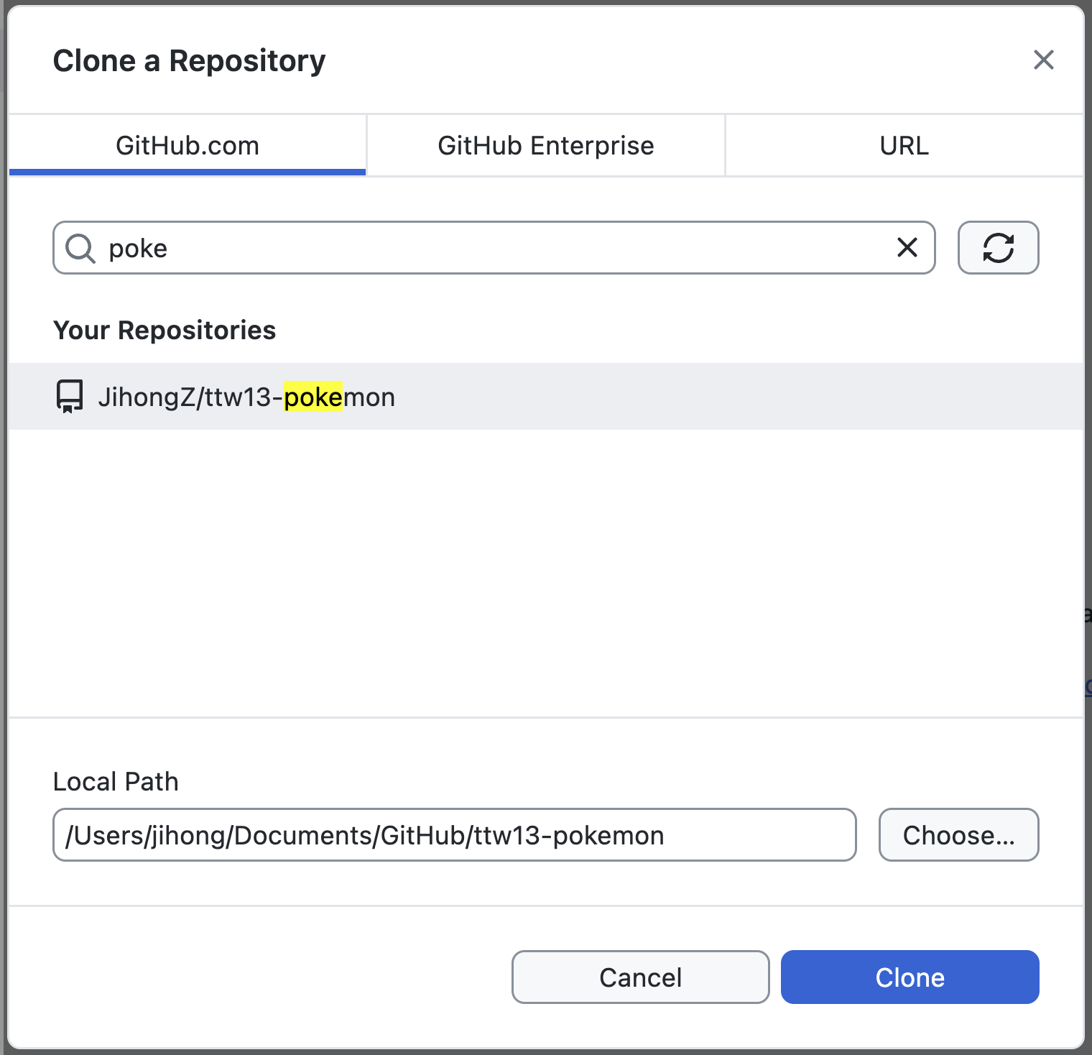
Task: Click the refresh repository list icon
Action: pos(998,248)
